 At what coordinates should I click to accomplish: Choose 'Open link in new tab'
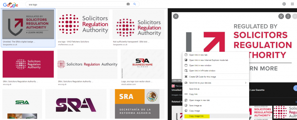[215, 55]
